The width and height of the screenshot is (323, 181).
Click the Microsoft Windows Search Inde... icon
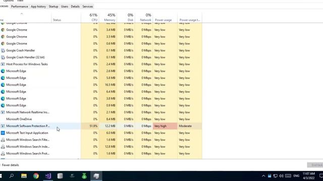[3, 147]
